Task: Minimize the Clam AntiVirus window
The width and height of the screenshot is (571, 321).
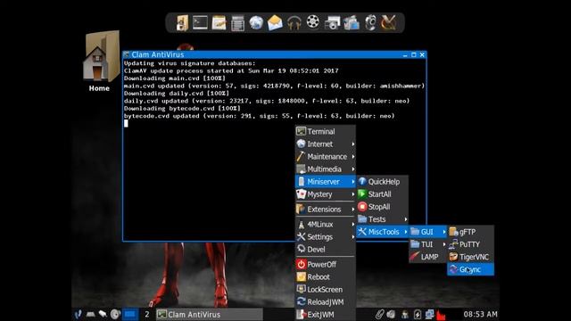Action: click(405, 55)
